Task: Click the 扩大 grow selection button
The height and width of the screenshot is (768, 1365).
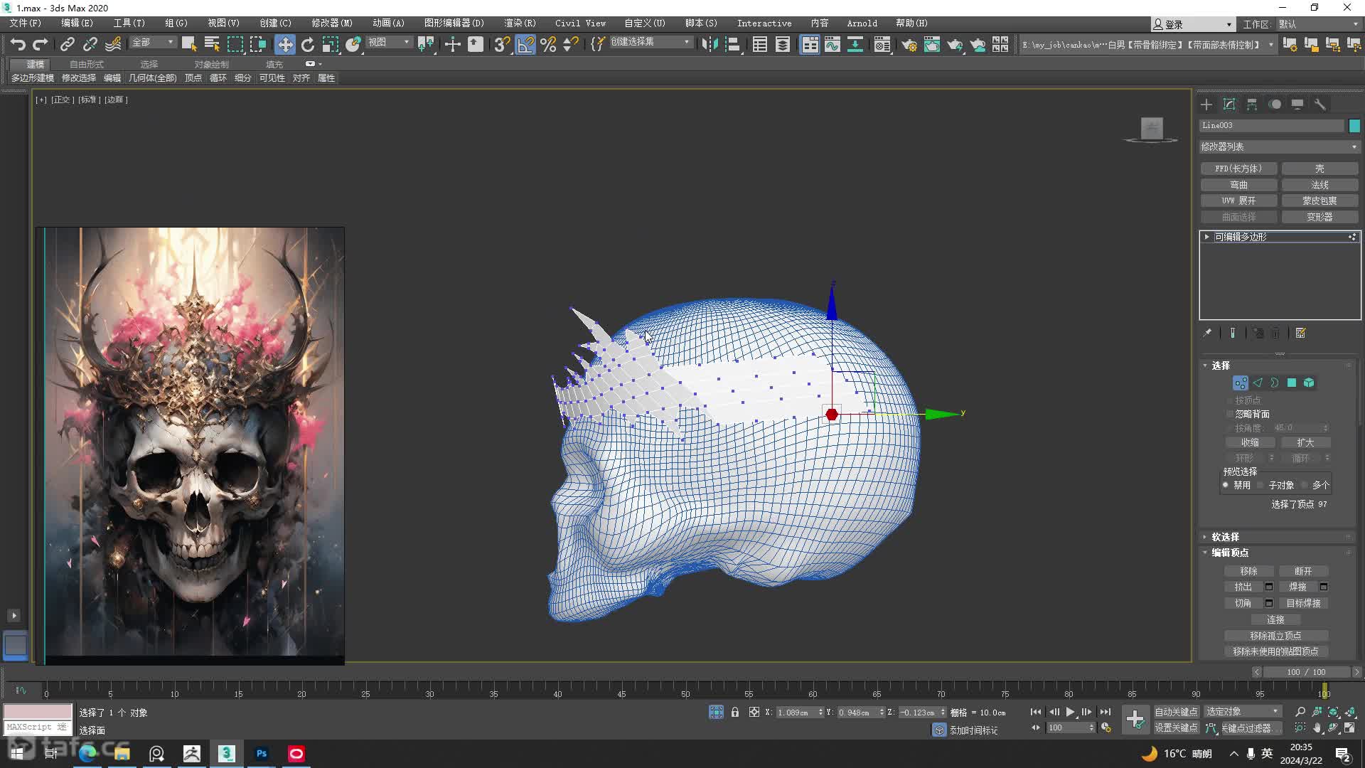Action: pyautogui.click(x=1305, y=442)
